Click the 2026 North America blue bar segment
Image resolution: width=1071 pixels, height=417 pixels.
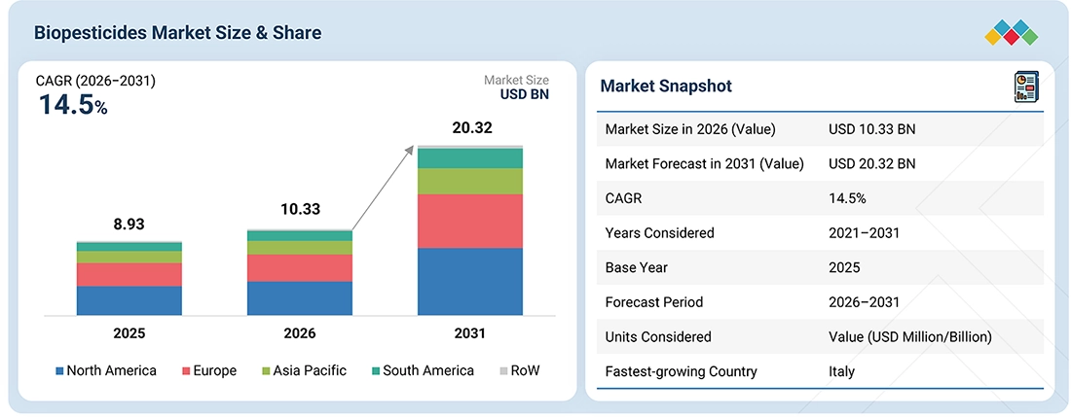tap(300, 298)
